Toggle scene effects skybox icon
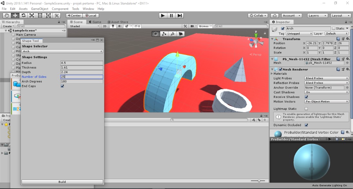The width and height of the screenshot is (353, 189). pyautogui.click(x=127, y=26)
